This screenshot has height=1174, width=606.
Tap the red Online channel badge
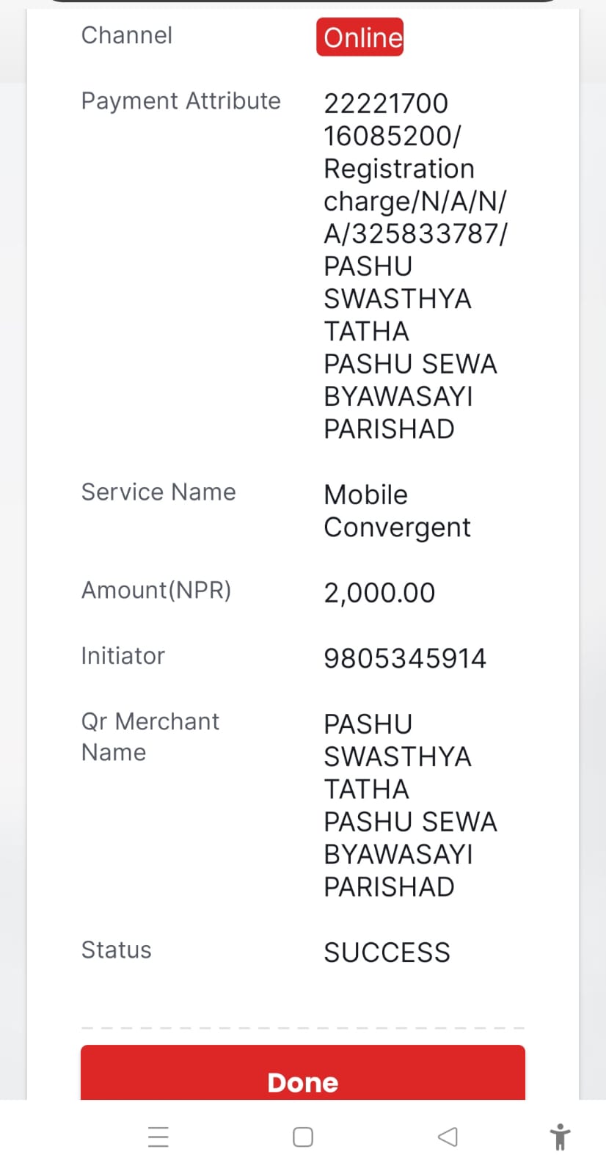359,37
